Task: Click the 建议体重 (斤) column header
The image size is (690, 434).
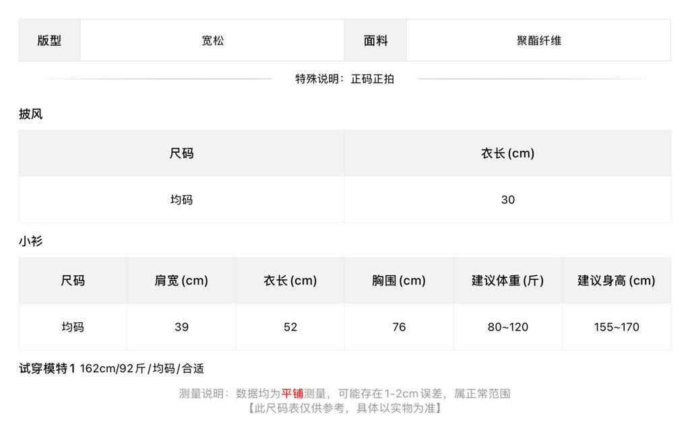Action: click(508, 281)
